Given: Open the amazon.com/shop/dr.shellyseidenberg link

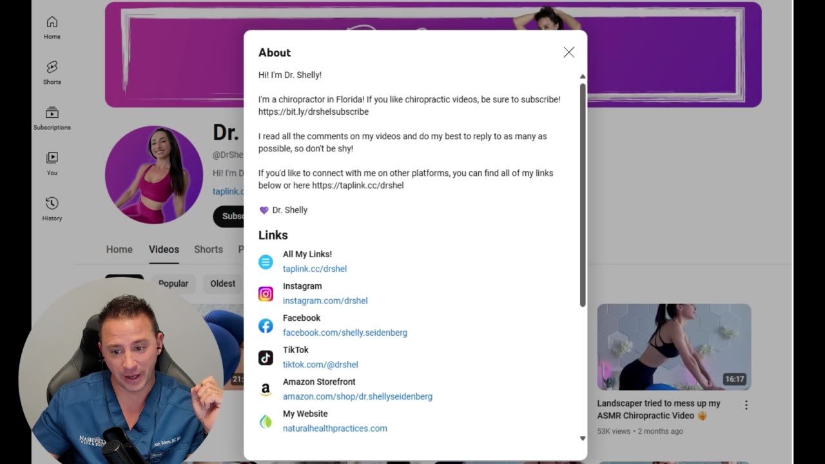Looking at the screenshot, I should click(x=358, y=396).
